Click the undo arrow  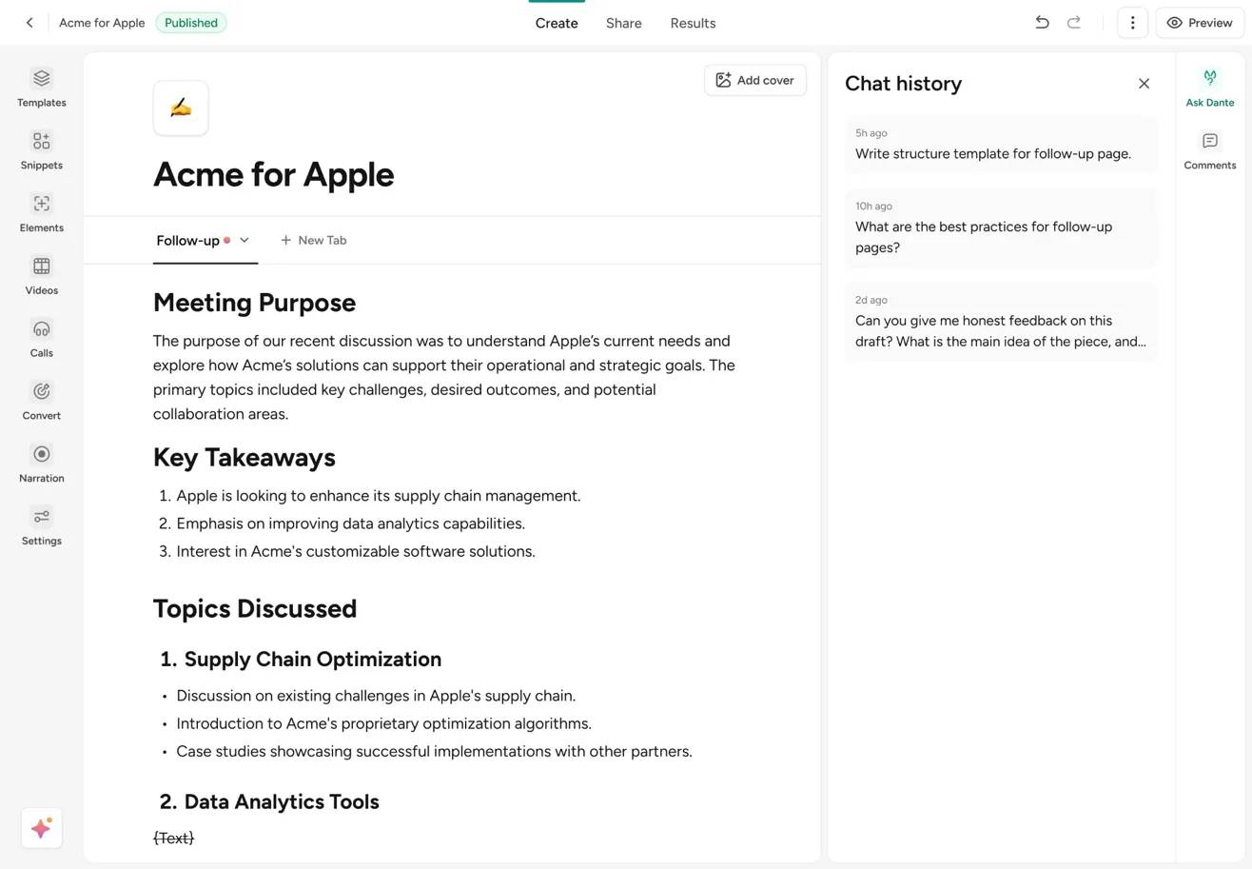[1042, 23]
